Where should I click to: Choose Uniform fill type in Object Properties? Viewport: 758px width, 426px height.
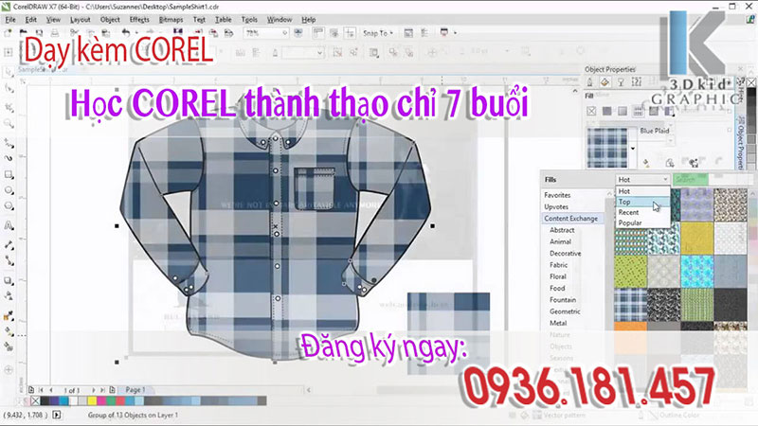[607, 111]
